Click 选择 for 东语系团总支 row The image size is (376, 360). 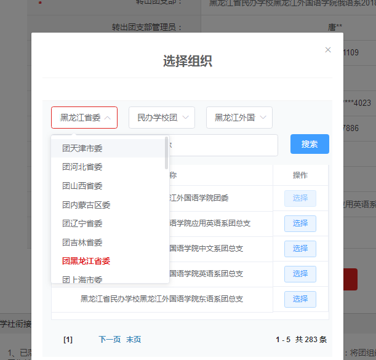click(300, 299)
